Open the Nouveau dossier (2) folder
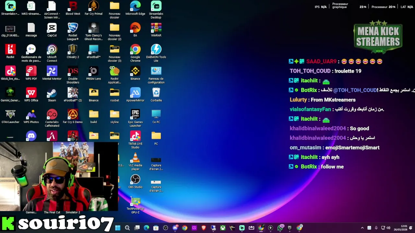This screenshot has width=415, height=233. [x=114, y=32]
